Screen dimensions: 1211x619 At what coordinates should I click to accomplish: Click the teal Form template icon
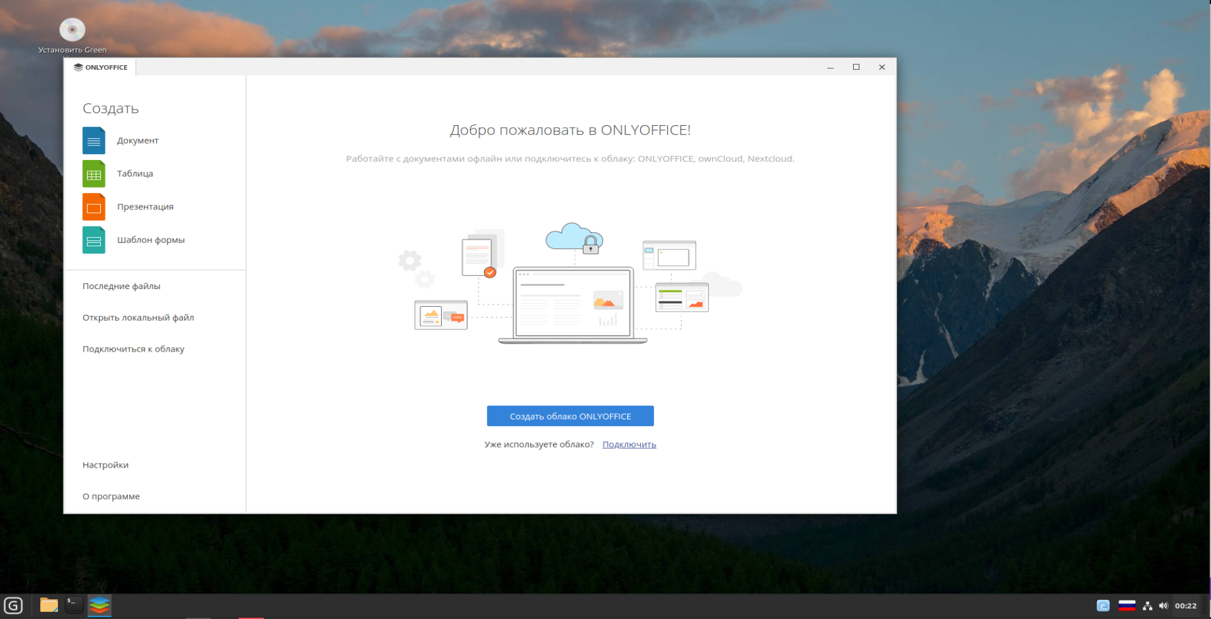(x=94, y=240)
